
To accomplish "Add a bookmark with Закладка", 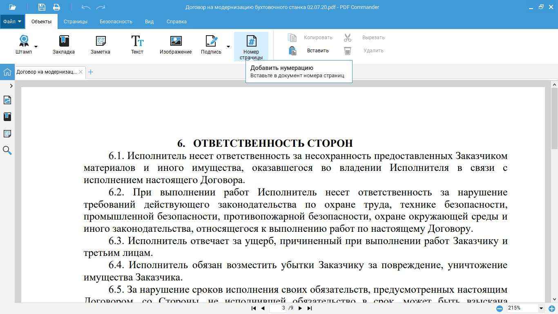I will (x=64, y=45).
